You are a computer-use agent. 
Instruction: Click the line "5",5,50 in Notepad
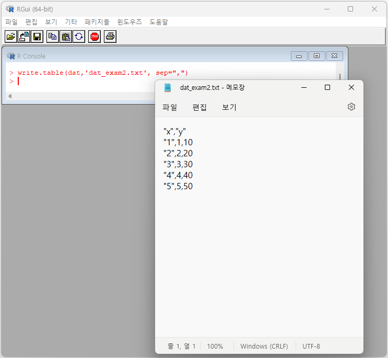178,186
